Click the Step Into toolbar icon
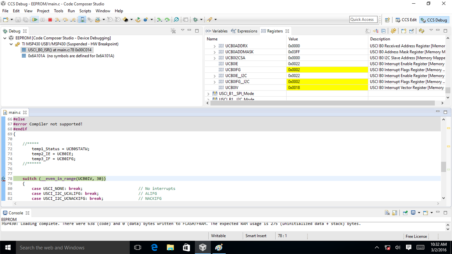This screenshot has width=452, height=254. (58, 19)
